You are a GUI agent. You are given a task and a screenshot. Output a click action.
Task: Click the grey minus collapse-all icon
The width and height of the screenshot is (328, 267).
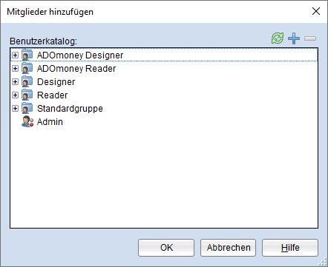[x=310, y=38]
